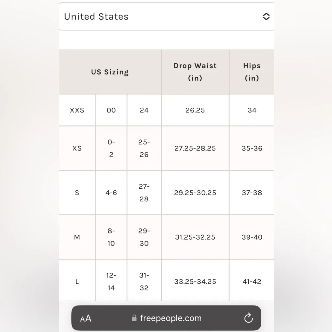Screen dimensions: 332x332
Task: Click the S size row label
Action: click(77, 193)
